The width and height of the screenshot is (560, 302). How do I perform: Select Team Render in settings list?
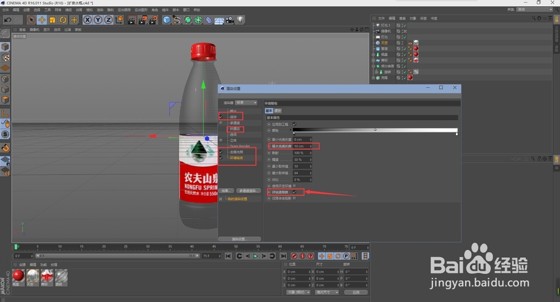click(x=240, y=146)
